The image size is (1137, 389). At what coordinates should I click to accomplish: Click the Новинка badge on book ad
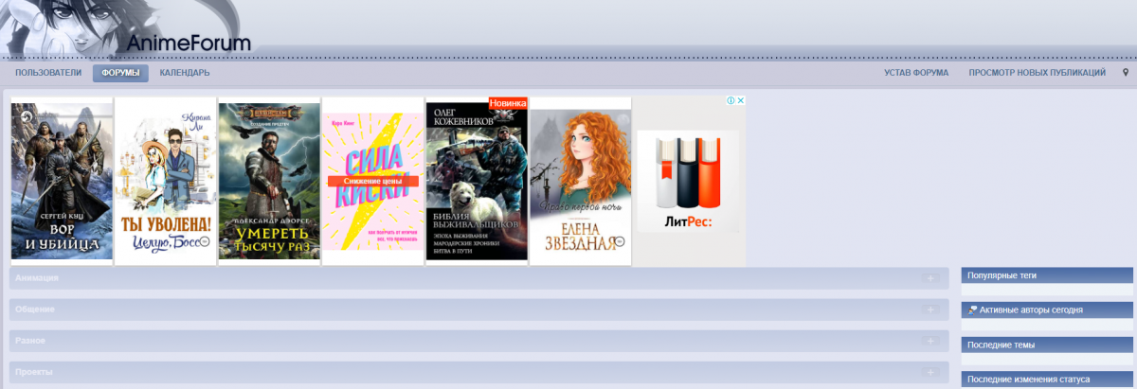[508, 103]
